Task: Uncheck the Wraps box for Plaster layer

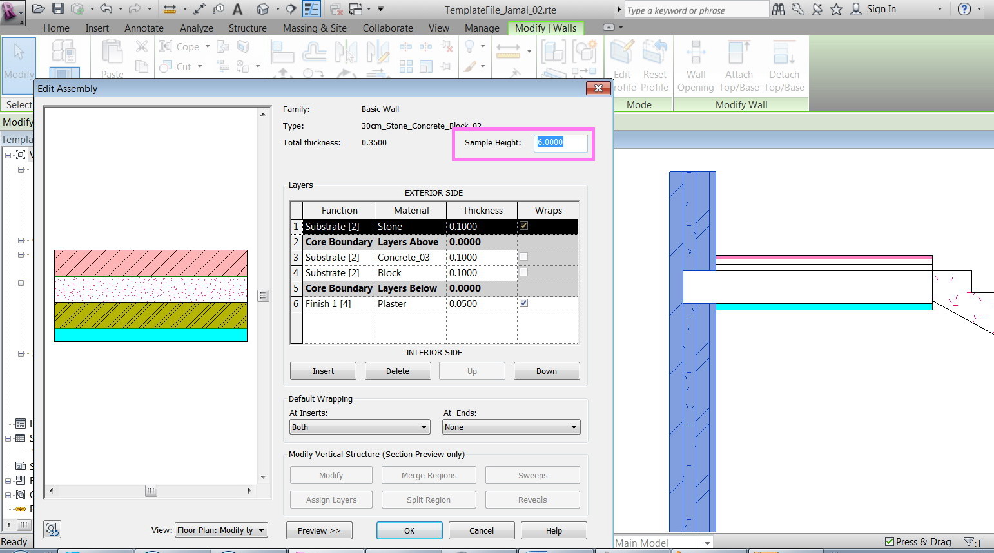Action: click(524, 303)
